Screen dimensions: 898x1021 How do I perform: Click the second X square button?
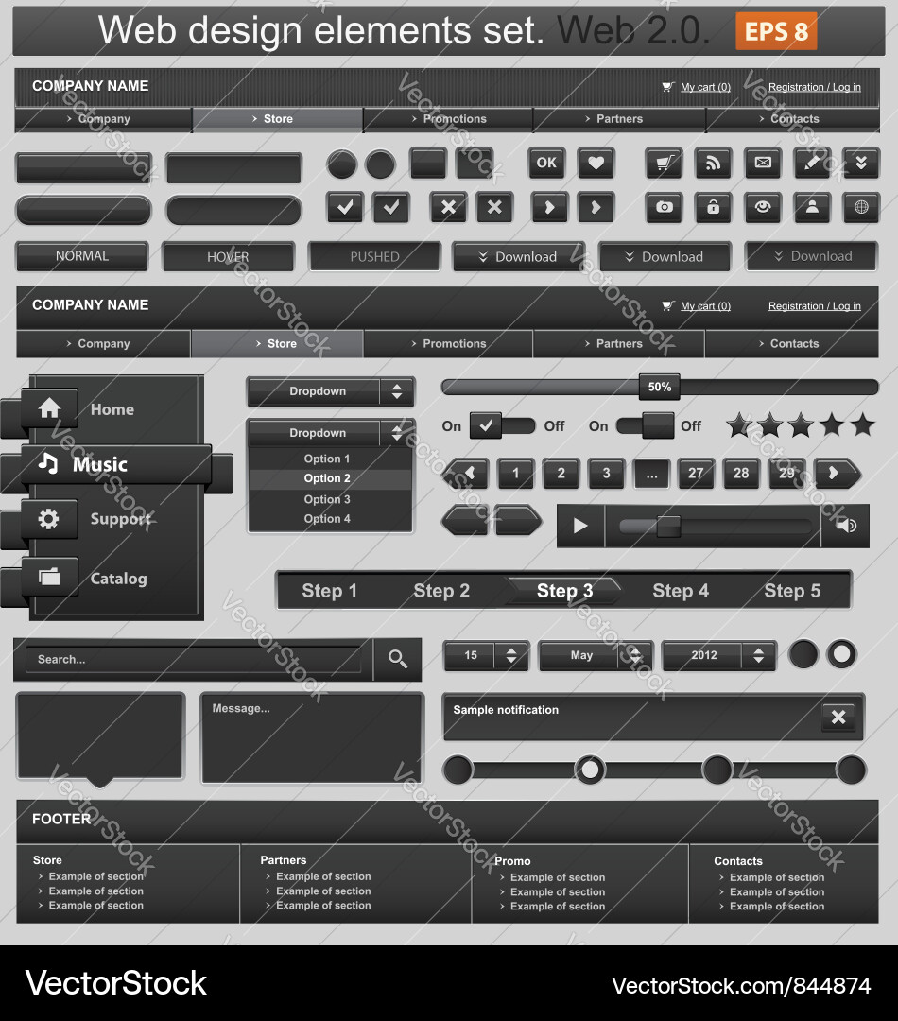click(x=494, y=207)
